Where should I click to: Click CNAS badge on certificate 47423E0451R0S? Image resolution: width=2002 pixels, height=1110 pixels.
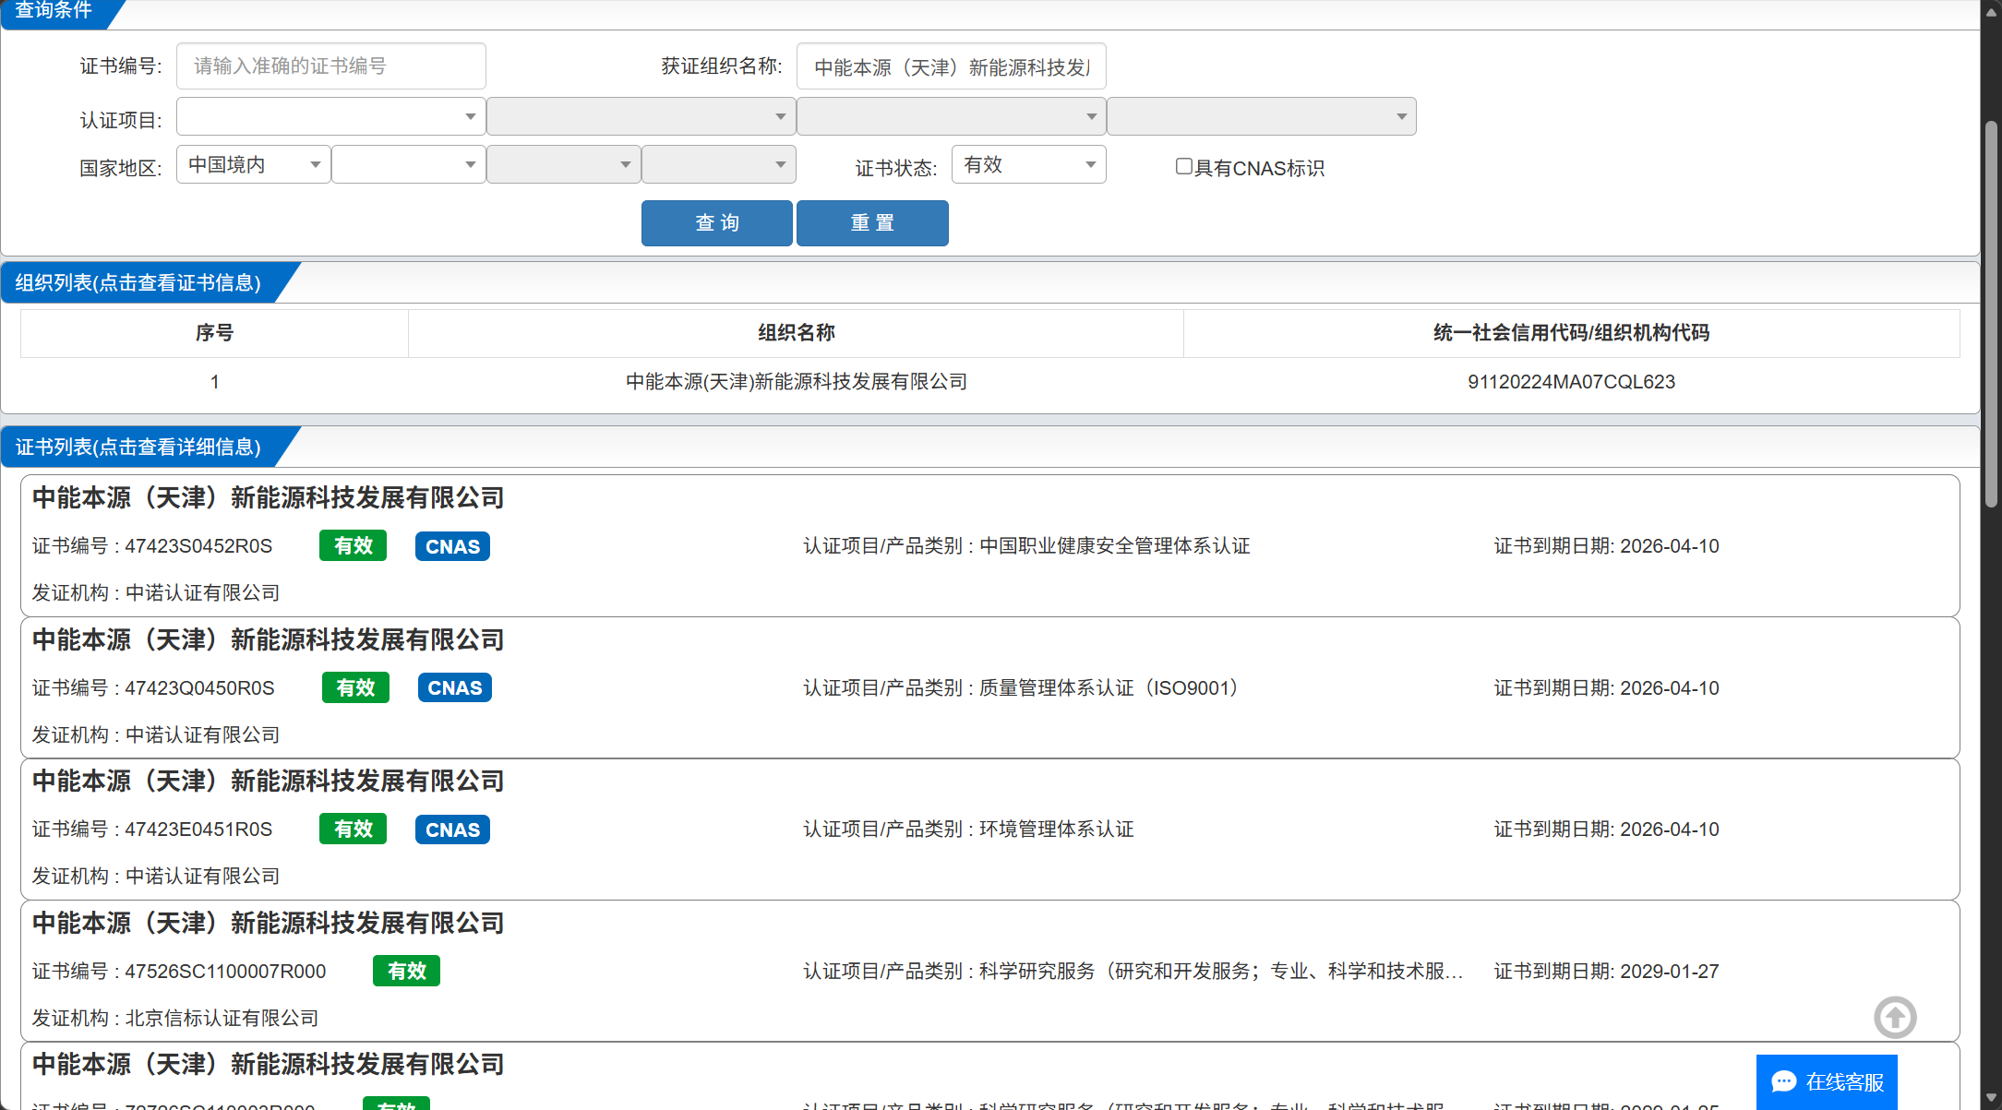pos(452,830)
